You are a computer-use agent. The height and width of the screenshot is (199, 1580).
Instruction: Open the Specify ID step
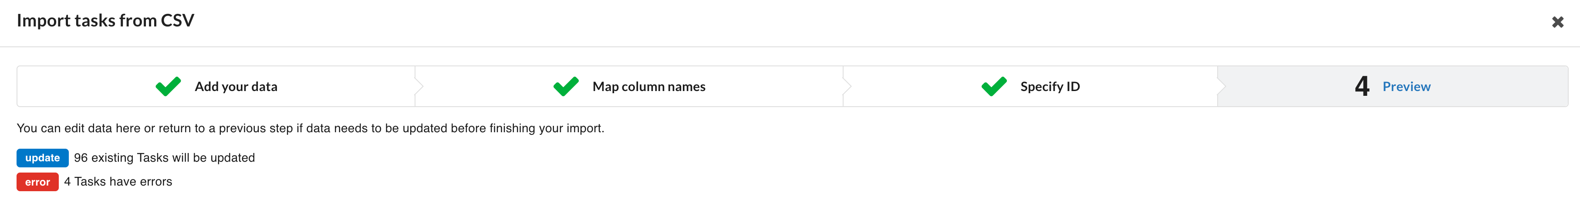click(1050, 87)
